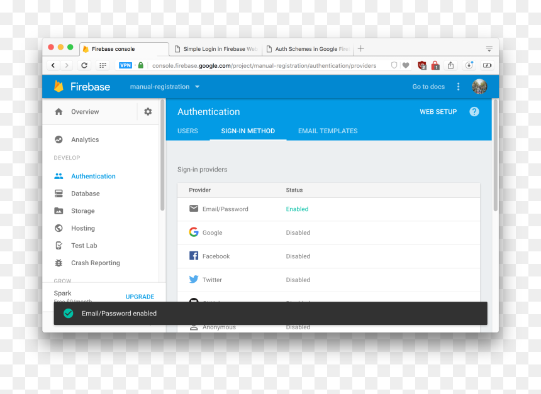Select the Twitter provider row
The image size is (541, 394).
pyautogui.click(x=328, y=280)
